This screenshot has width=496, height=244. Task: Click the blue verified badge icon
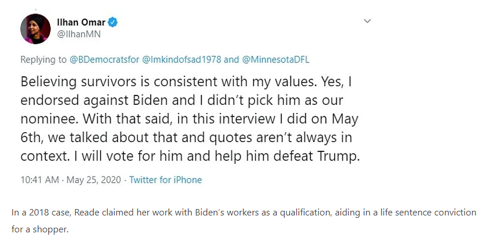coord(114,23)
